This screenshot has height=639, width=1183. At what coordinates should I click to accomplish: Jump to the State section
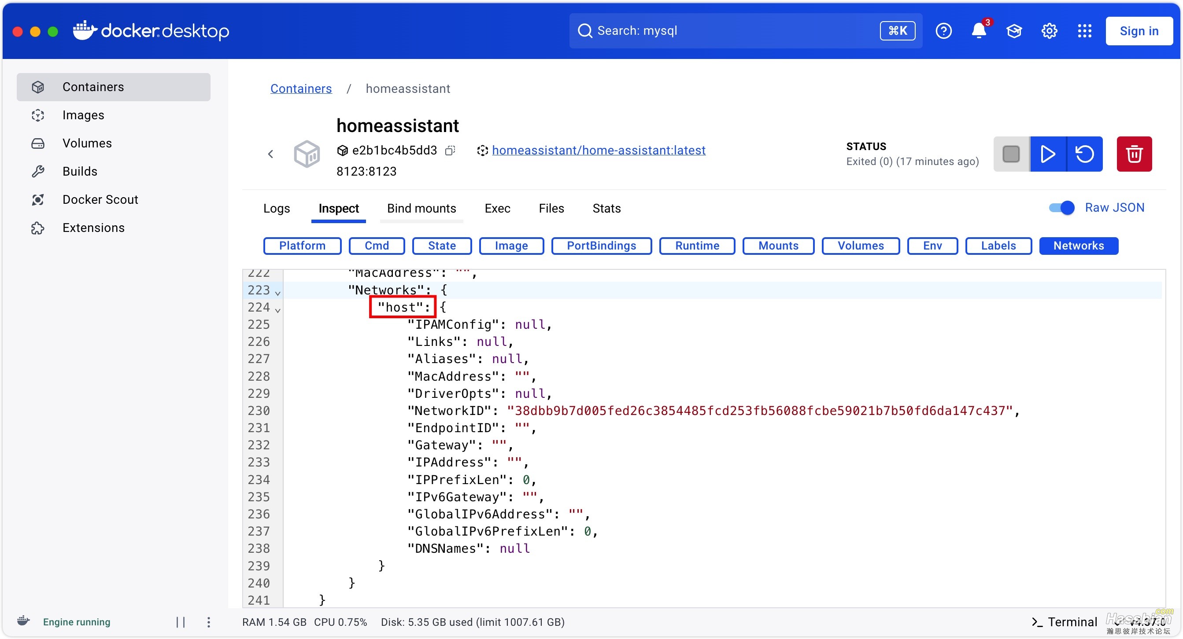click(x=442, y=246)
